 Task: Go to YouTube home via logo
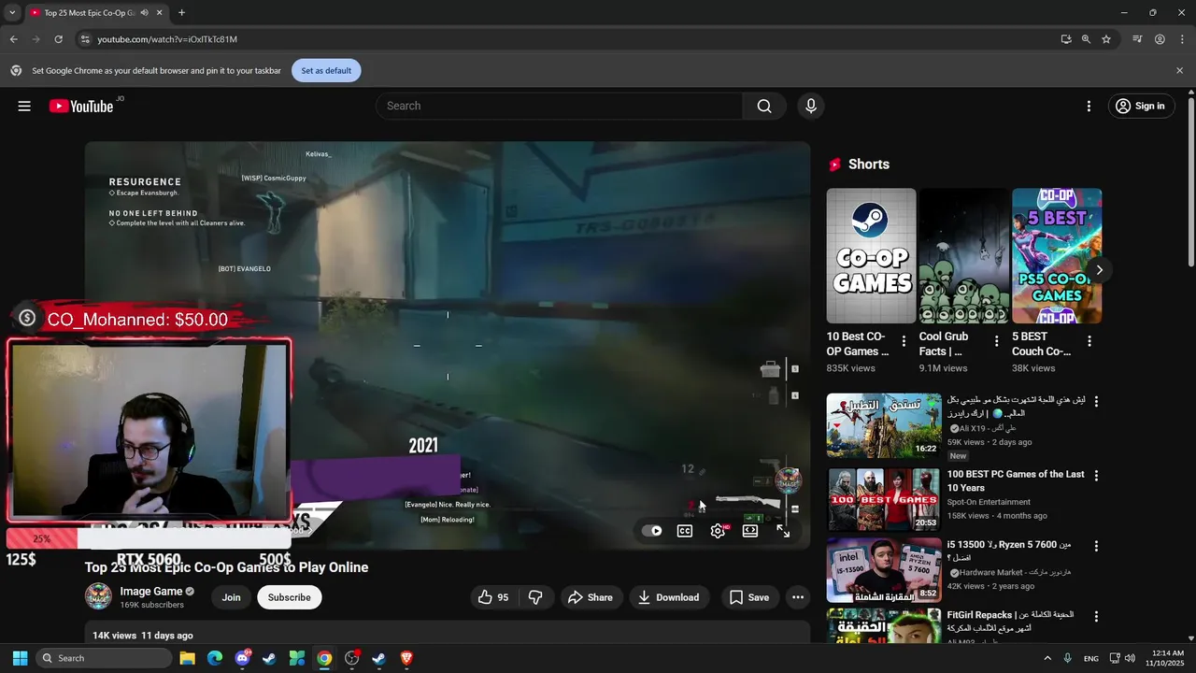(81, 106)
